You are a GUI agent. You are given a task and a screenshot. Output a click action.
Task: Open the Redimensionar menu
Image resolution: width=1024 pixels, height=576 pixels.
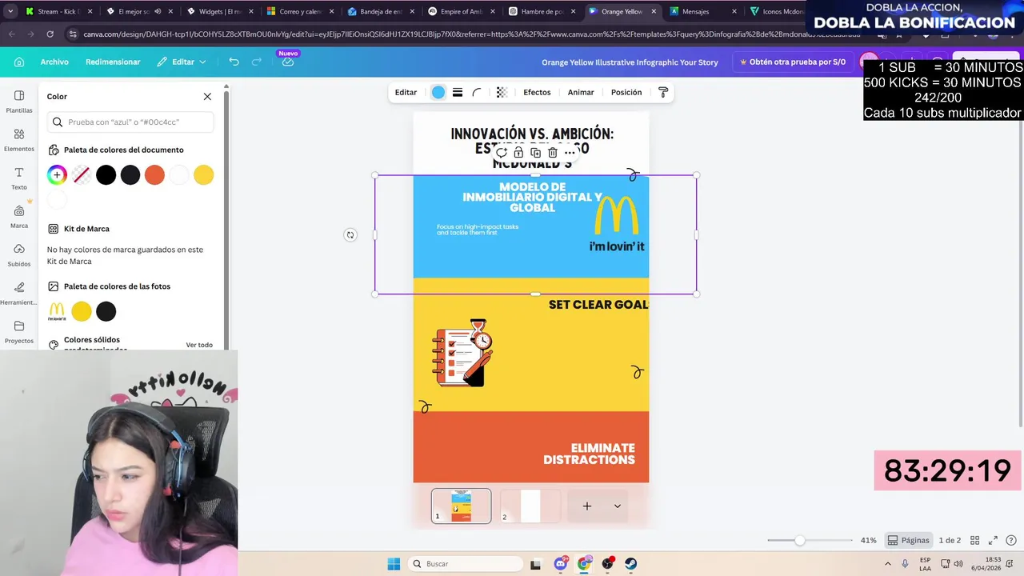click(x=113, y=62)
